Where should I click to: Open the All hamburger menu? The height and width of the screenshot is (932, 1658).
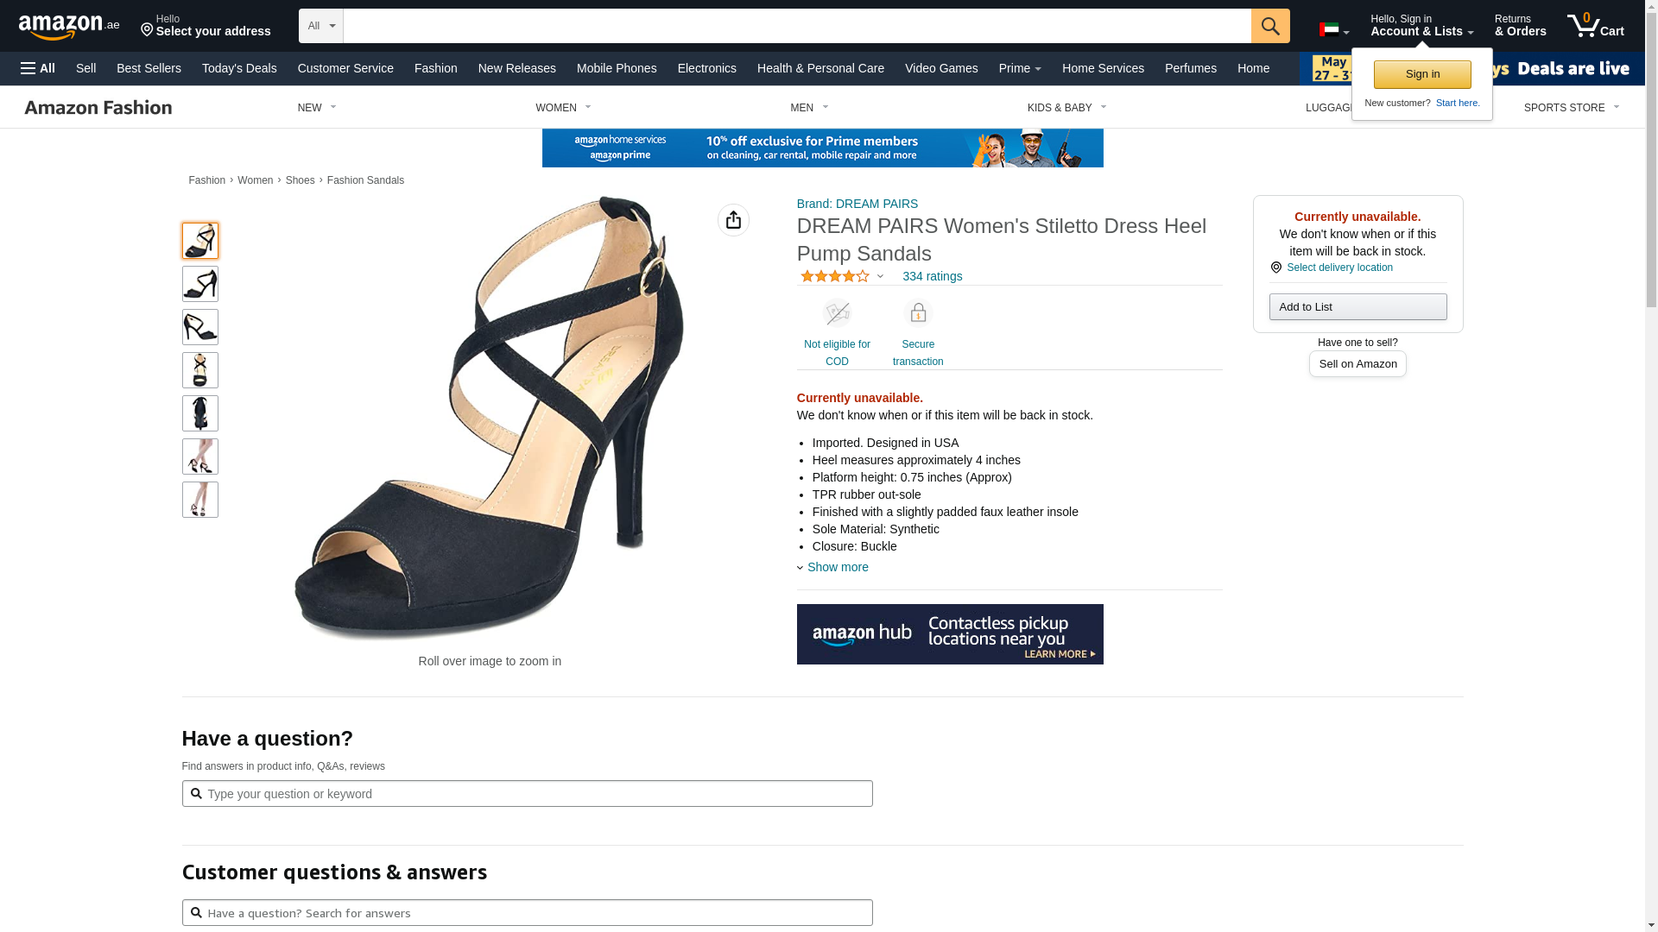click(38, 68)
